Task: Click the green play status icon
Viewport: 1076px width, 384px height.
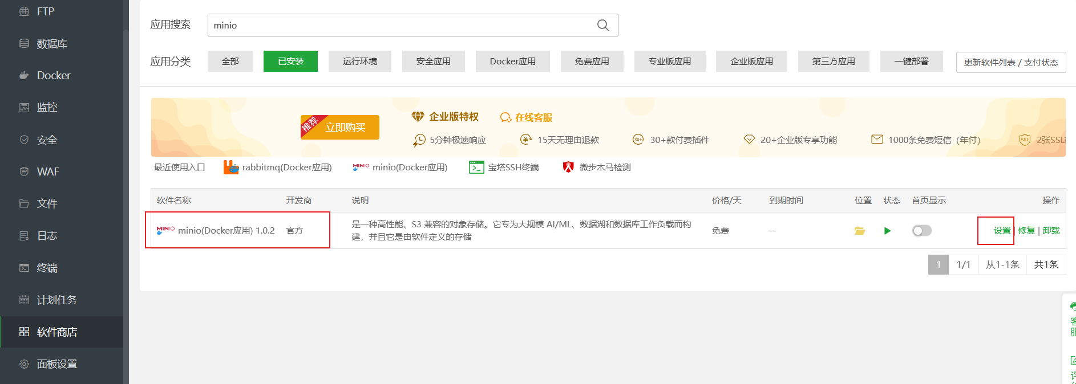Action: pos(887,231)
